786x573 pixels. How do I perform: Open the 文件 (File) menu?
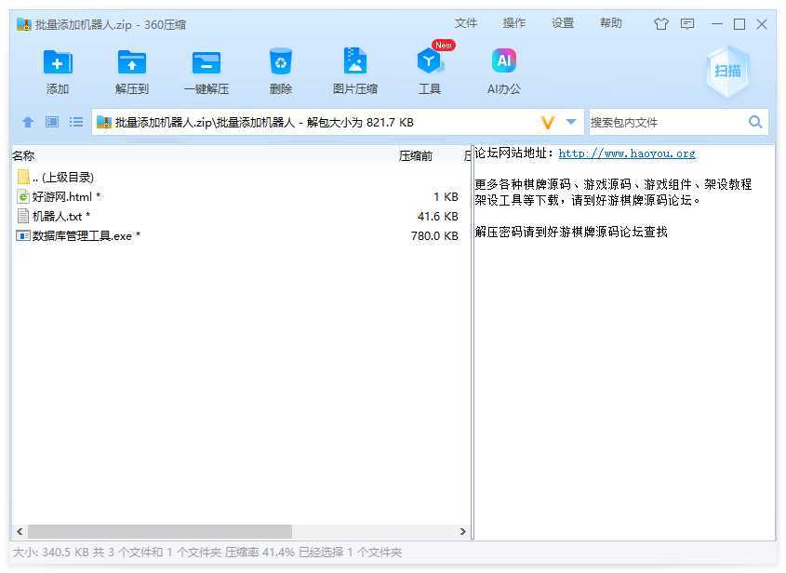[466, 24]
